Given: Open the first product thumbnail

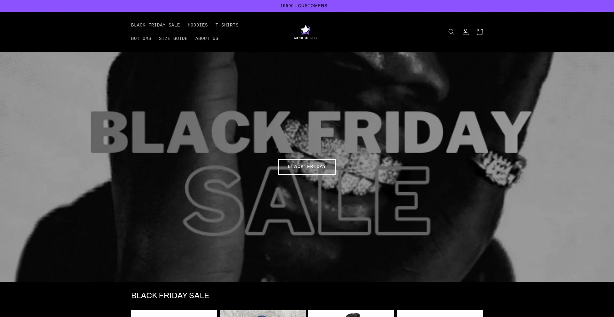Looking at the screenshot, I should [174, 314].
